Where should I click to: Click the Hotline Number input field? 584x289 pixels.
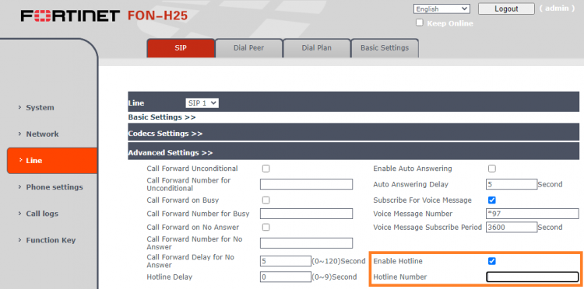click(533, 277)
